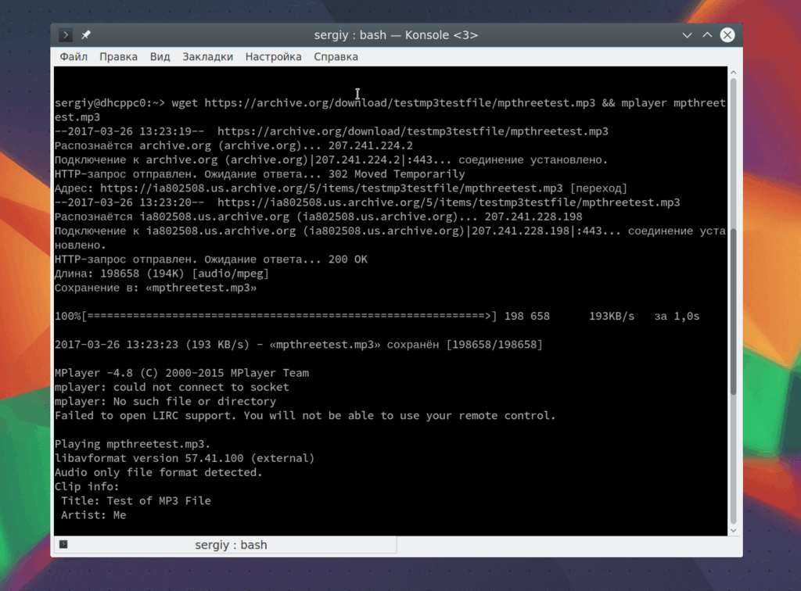Click the terminal vertical scrollbar handle
The height and width of the screenshot is (591, 801).
734,311
